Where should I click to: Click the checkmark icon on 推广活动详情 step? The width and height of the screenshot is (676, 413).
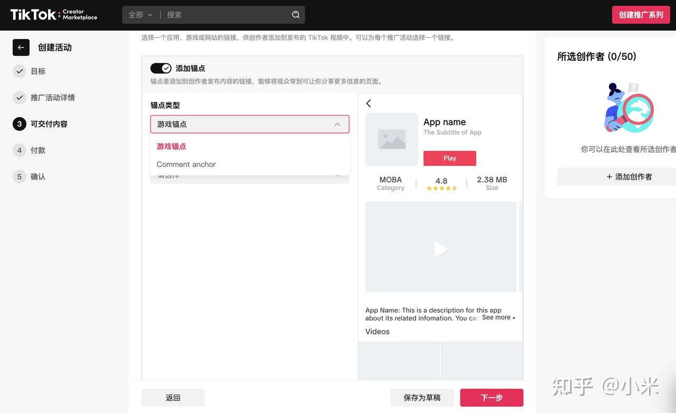click(x=19, y=97)
